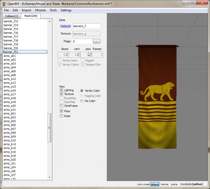
Task: Select mesh arms_a12
Action: coord(25,79)
